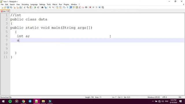This screenshot has height=104, width=185.
Task: Click the Open file toolbar icon
Action: (5, 7)
